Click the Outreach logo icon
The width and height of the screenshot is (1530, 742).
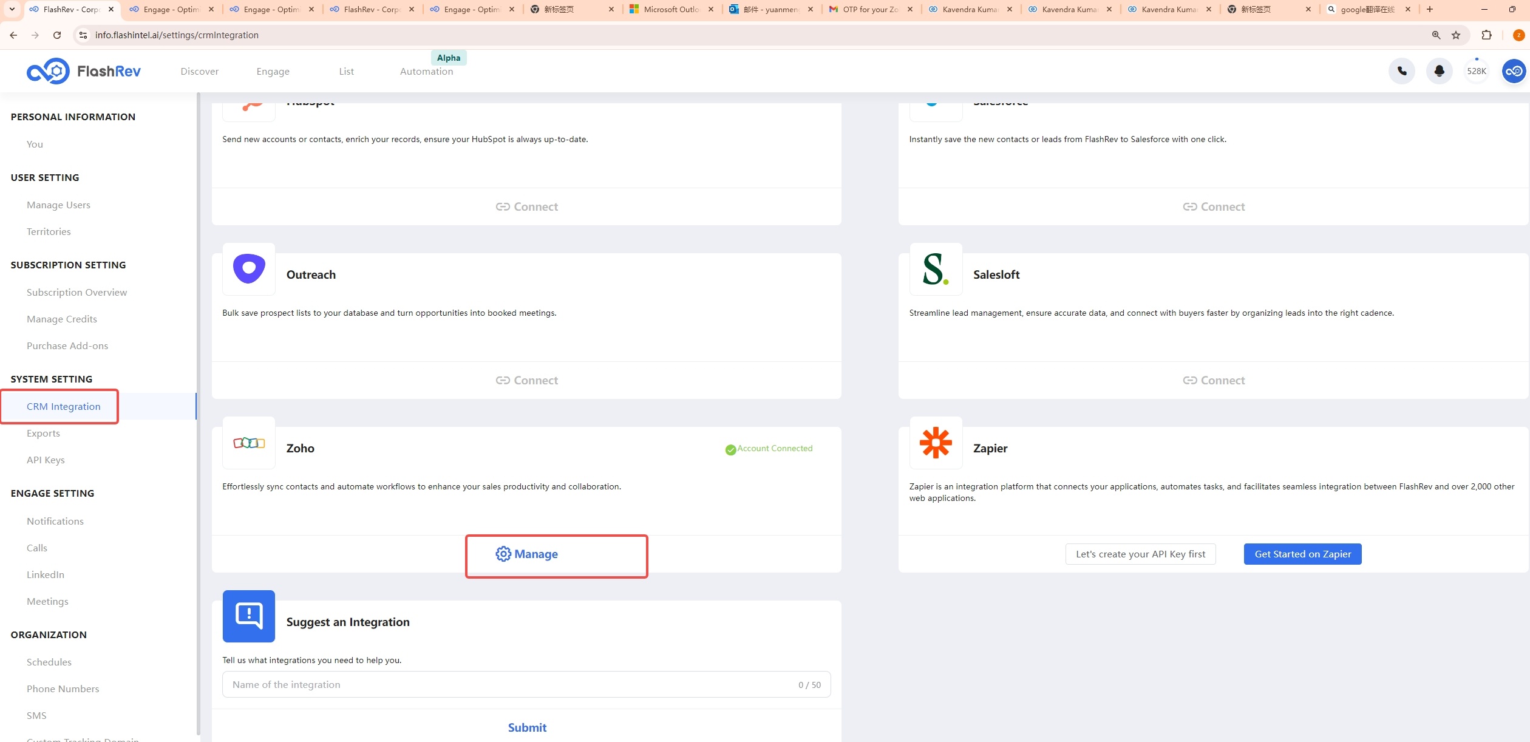tap(249, 269)
